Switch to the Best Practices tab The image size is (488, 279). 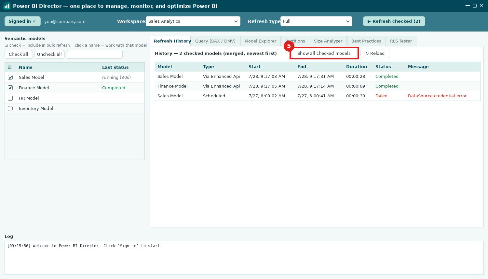[x=366, y=41]
